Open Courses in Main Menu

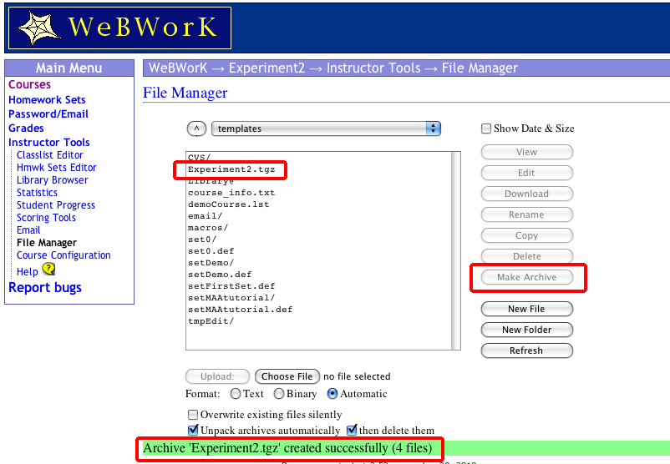(x=29, y=84)
